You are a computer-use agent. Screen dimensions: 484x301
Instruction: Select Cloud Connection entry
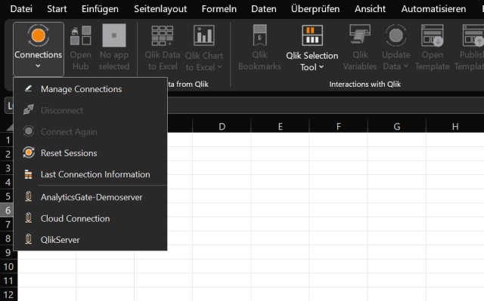90,219
